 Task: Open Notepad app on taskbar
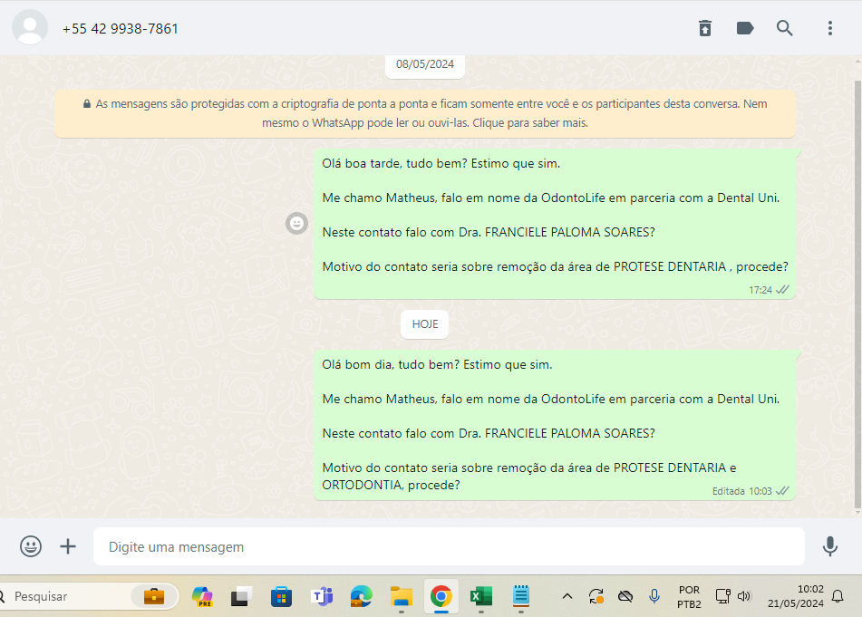pyautogui.click(x=520, y=596)
